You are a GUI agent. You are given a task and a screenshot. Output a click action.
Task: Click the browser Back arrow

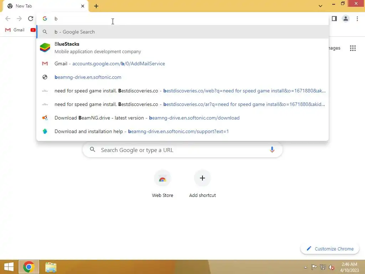[x=8, y=19]
